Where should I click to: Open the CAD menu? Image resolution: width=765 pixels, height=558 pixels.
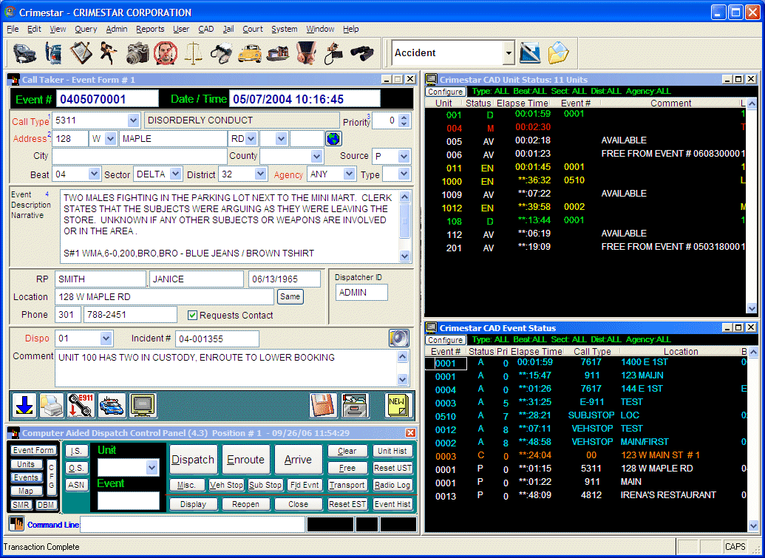tap(205, 29)
